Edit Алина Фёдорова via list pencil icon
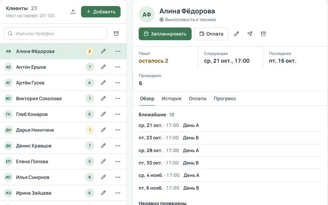This screenshot has width=328, height=205. [x=103, y=51]
